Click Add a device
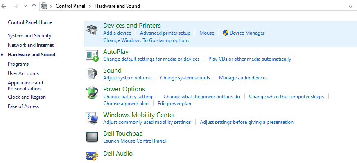Image resolution: width=357 pixels, height=163 pixels. pyautogui.click(x=117, y=33)
